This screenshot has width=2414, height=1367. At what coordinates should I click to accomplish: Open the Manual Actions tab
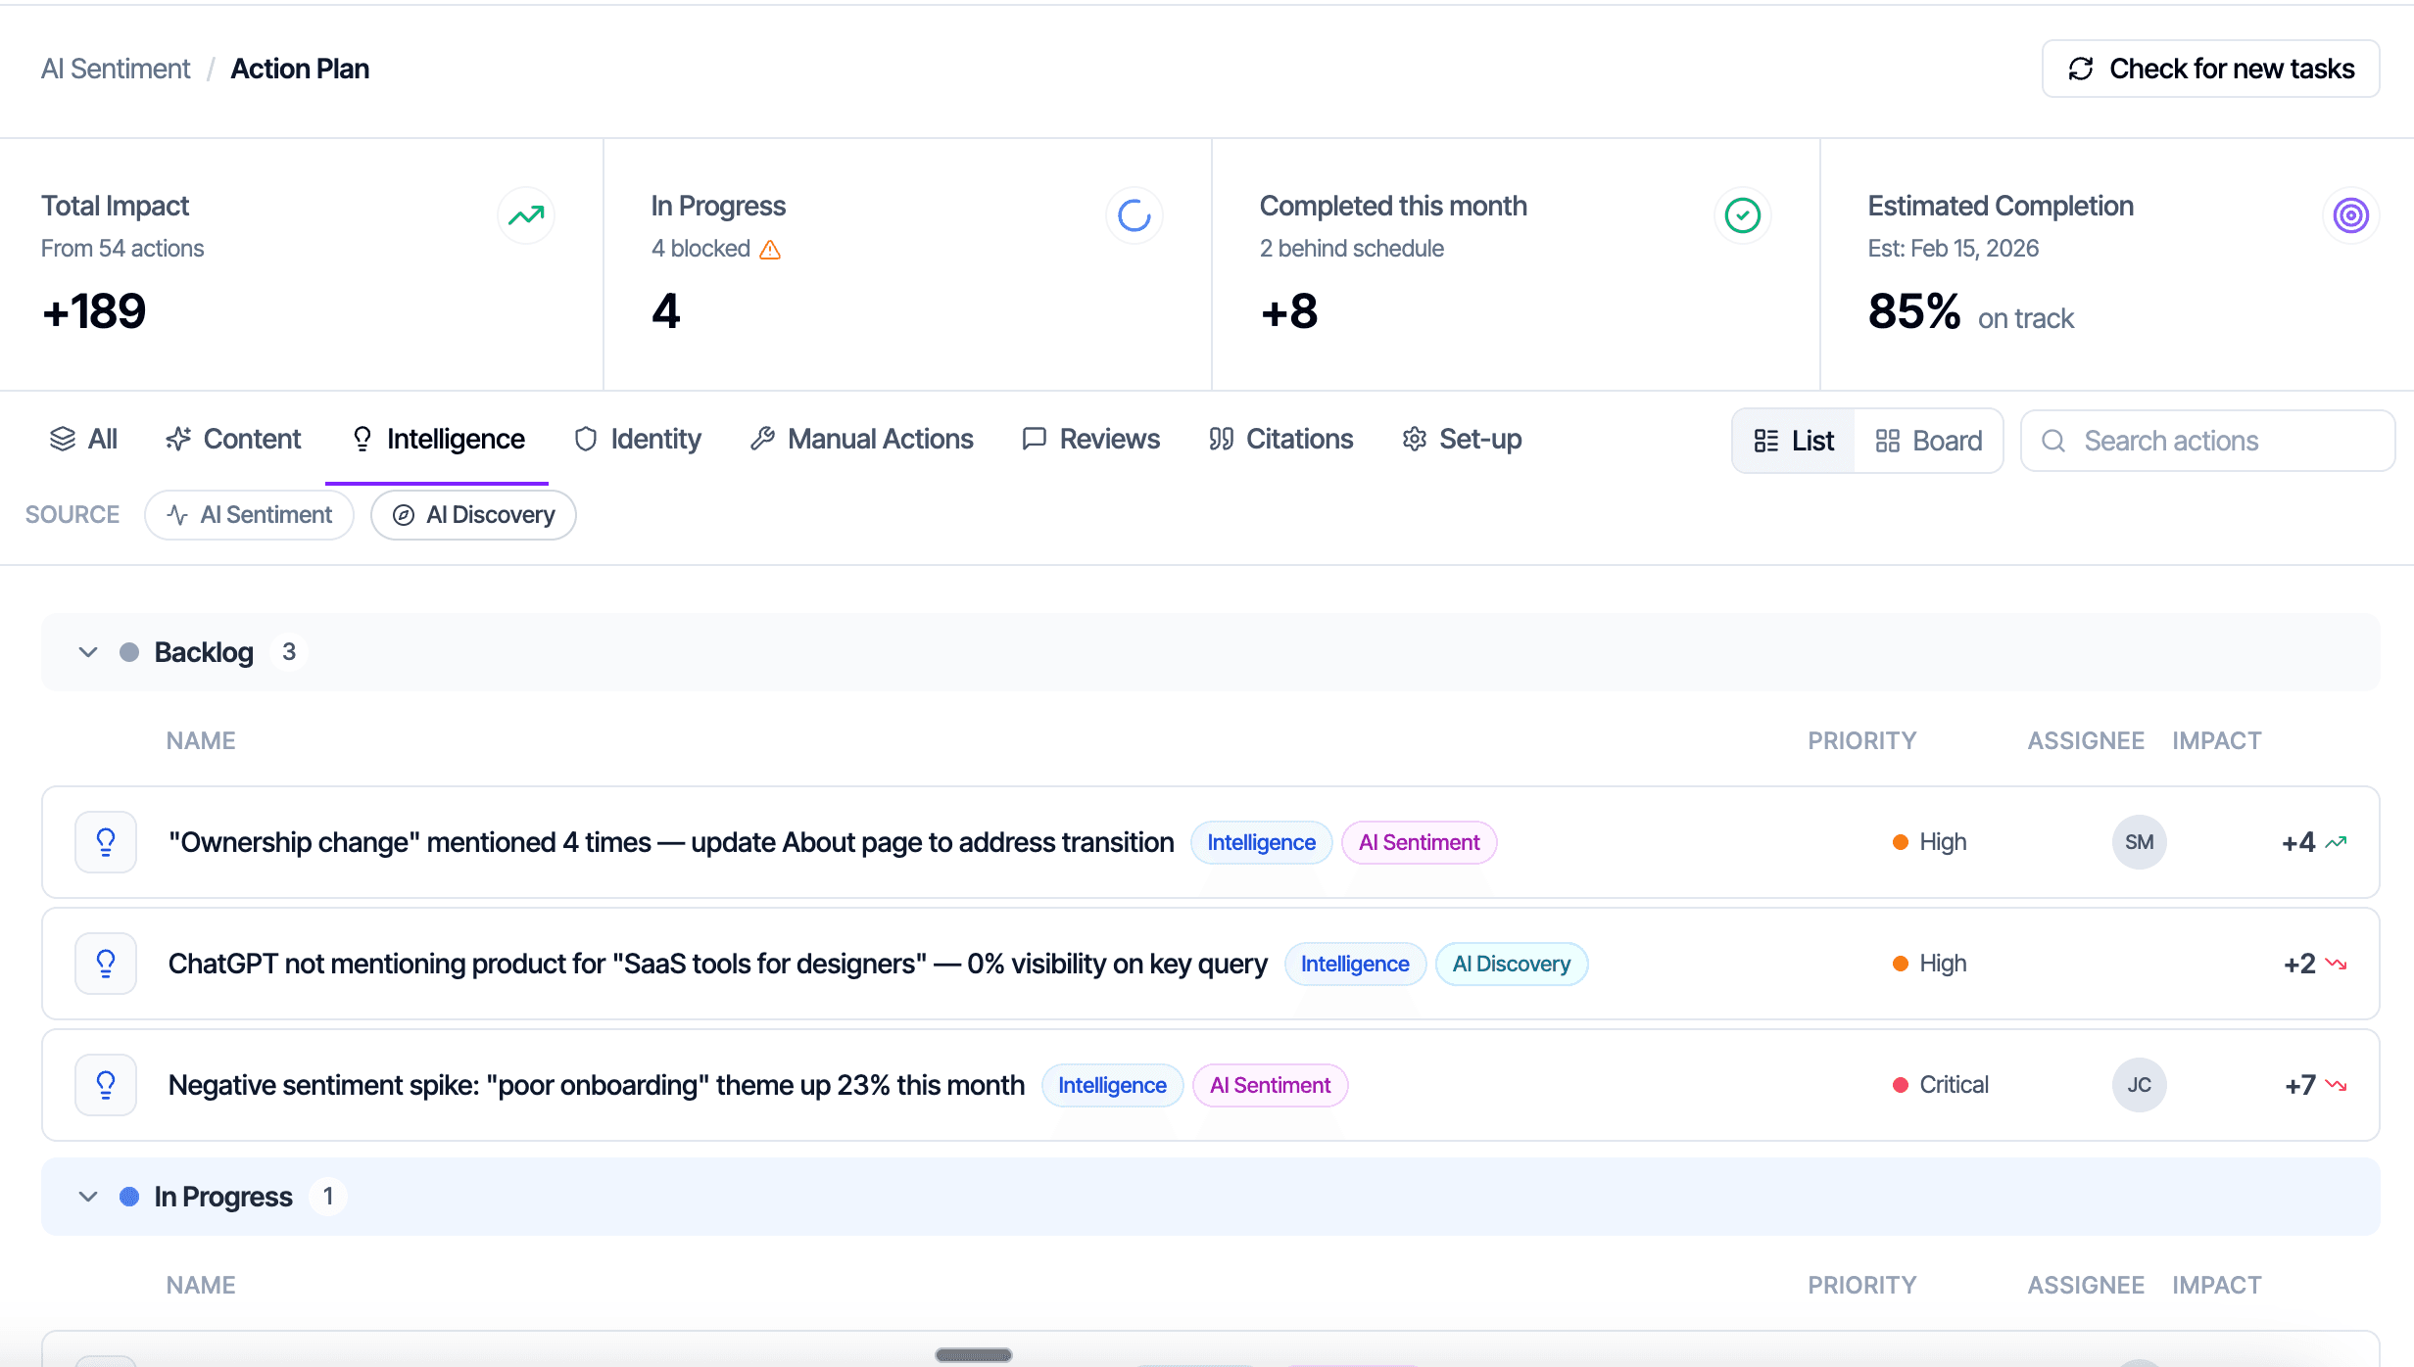[x=860, y=439]
